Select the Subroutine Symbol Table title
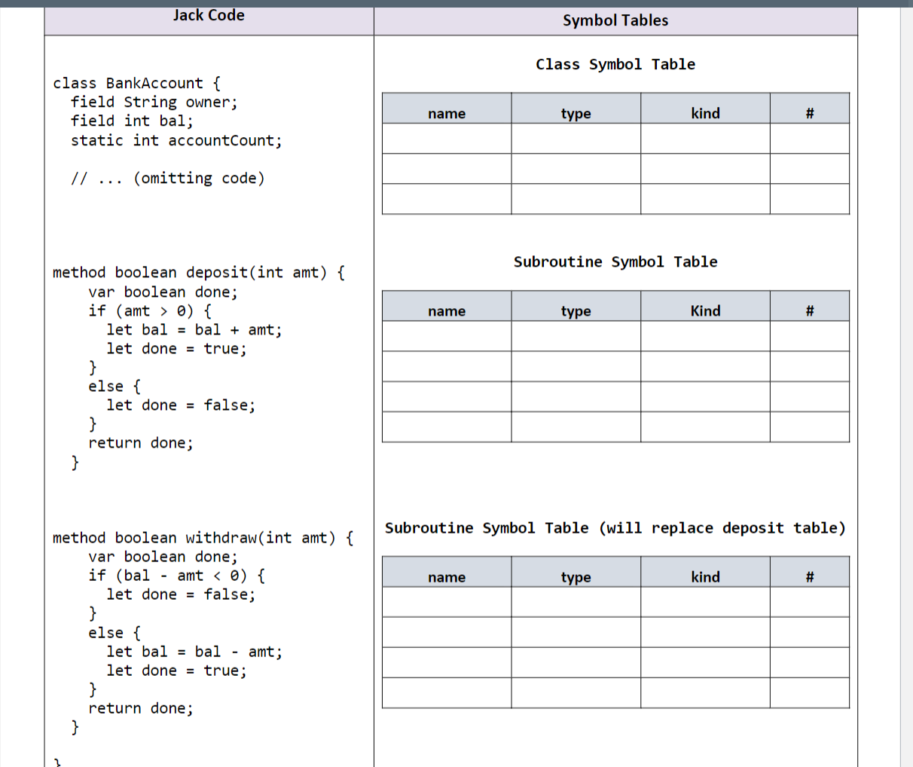Screen dimensions: 913x767 (x=615, y=261)
